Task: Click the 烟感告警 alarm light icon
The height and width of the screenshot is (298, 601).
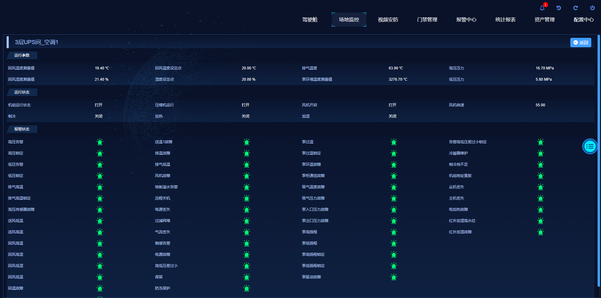Action: [x=247, y=243]
